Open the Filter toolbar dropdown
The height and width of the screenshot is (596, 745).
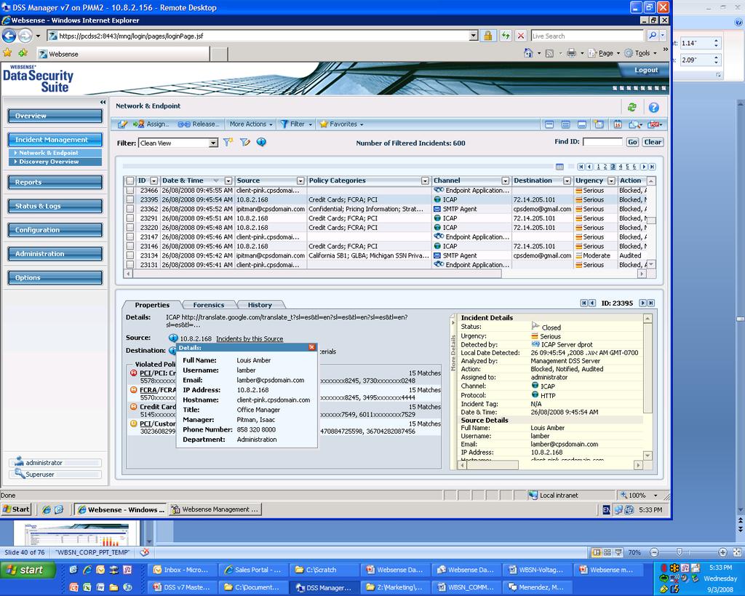click(297, 124)
